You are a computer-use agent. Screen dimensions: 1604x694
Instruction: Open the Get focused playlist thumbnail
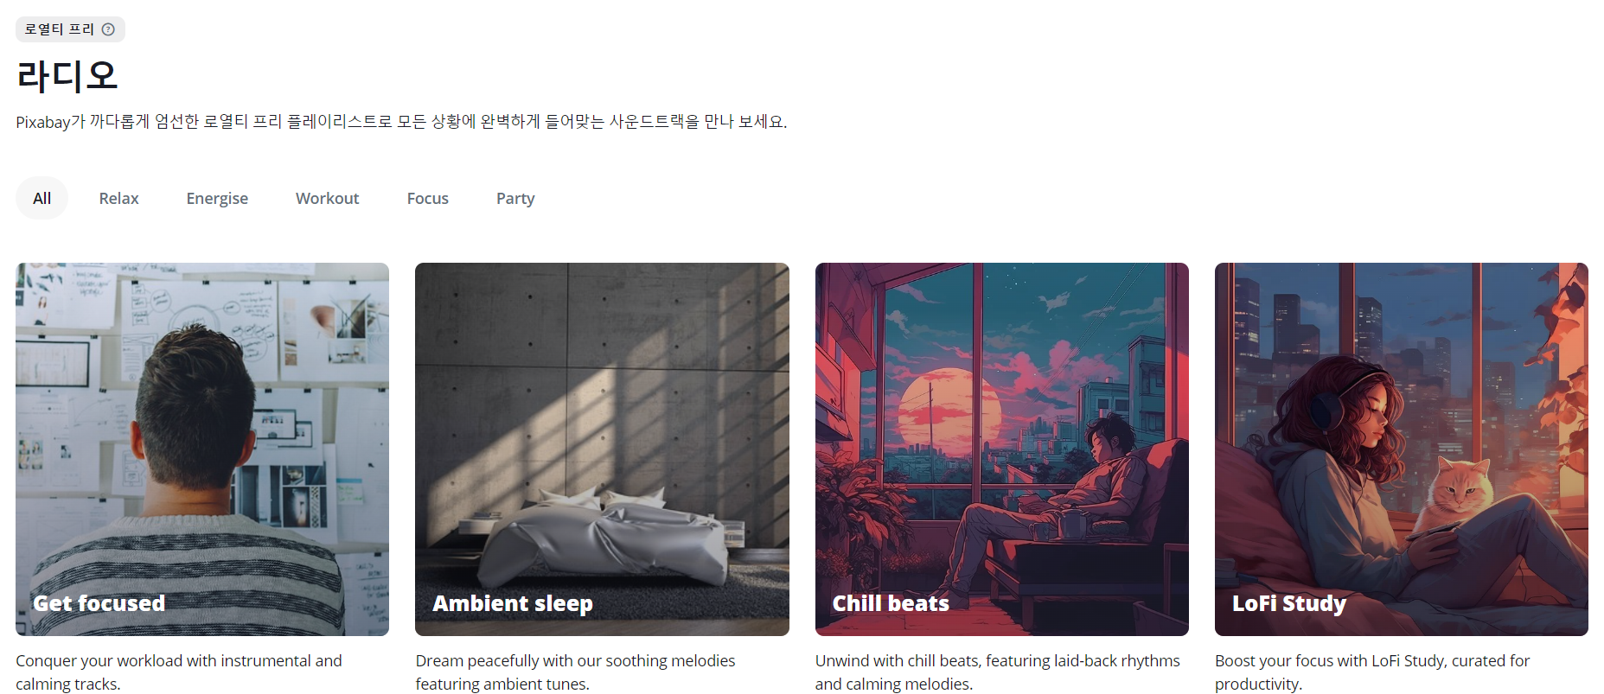202,449
